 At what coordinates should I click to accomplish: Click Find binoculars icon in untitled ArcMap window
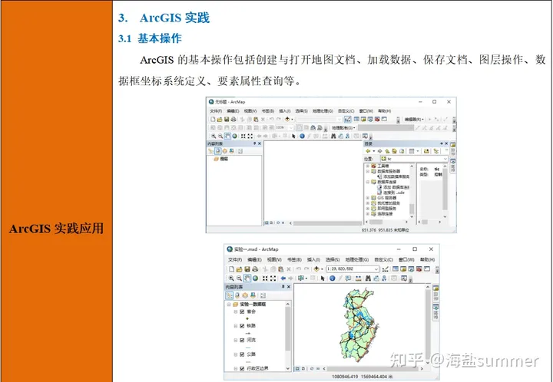(333, 136)
